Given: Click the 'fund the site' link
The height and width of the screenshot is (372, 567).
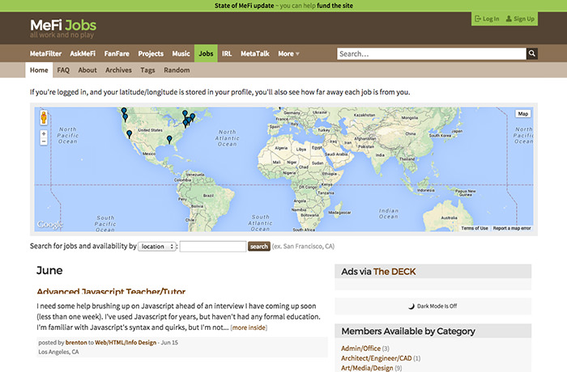Looking at the screenshot, I should pyautogui.click(x=335, y=6).
